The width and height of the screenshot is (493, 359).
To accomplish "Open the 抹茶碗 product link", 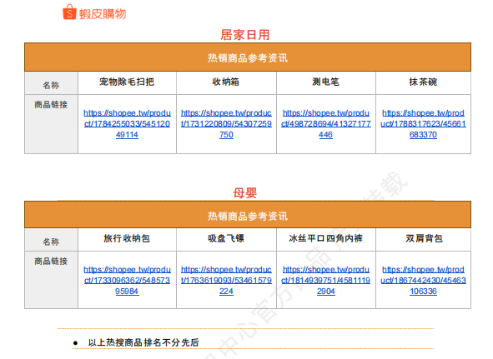I will coord(423,124).
